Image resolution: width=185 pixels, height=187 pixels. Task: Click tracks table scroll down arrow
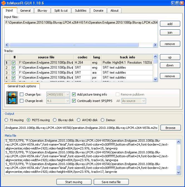155,79
